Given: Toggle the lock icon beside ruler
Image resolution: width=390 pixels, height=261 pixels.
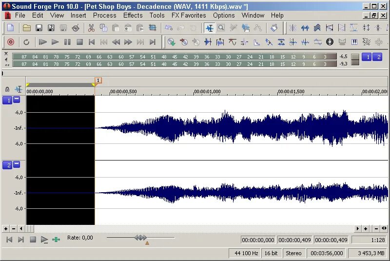Looking at the screenshot, I should pos(7,89).
